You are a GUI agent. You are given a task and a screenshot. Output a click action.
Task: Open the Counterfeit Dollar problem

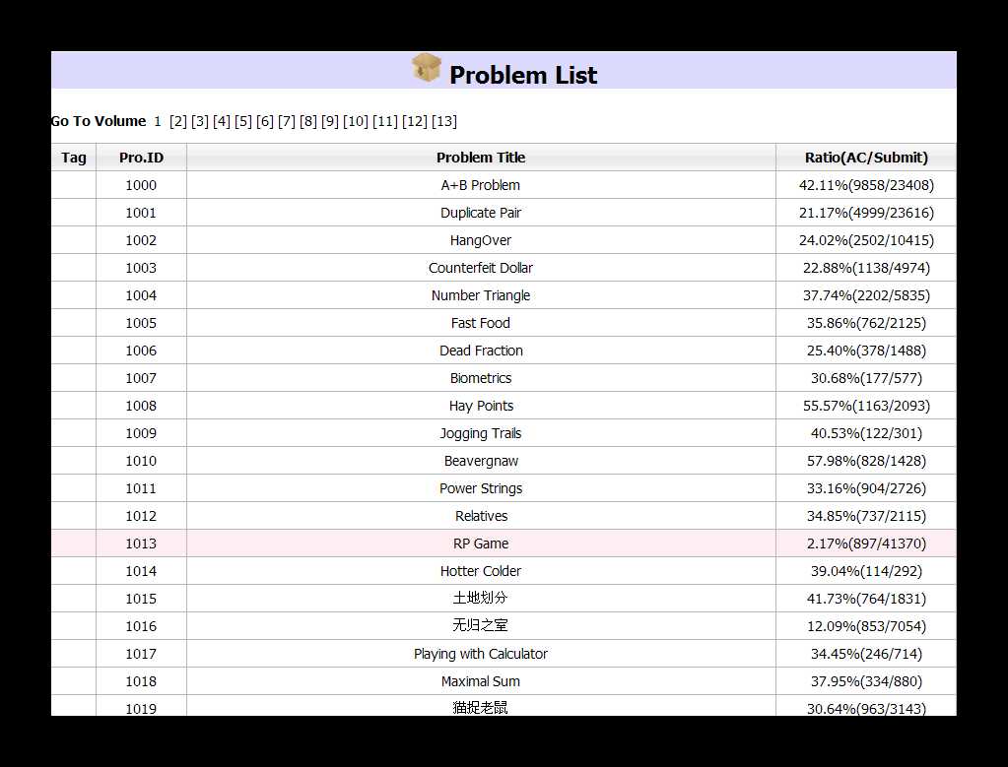click(481, 268)
